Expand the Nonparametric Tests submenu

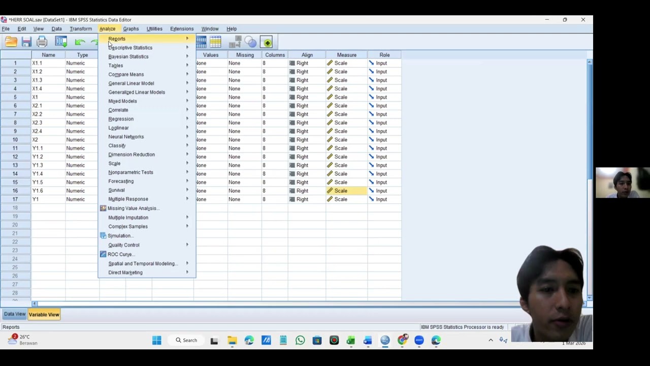pos(147,172)
